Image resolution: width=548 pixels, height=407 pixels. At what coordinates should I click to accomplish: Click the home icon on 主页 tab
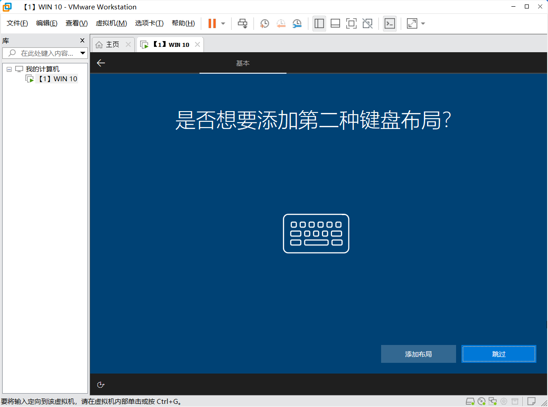click(x=99, y=45)
